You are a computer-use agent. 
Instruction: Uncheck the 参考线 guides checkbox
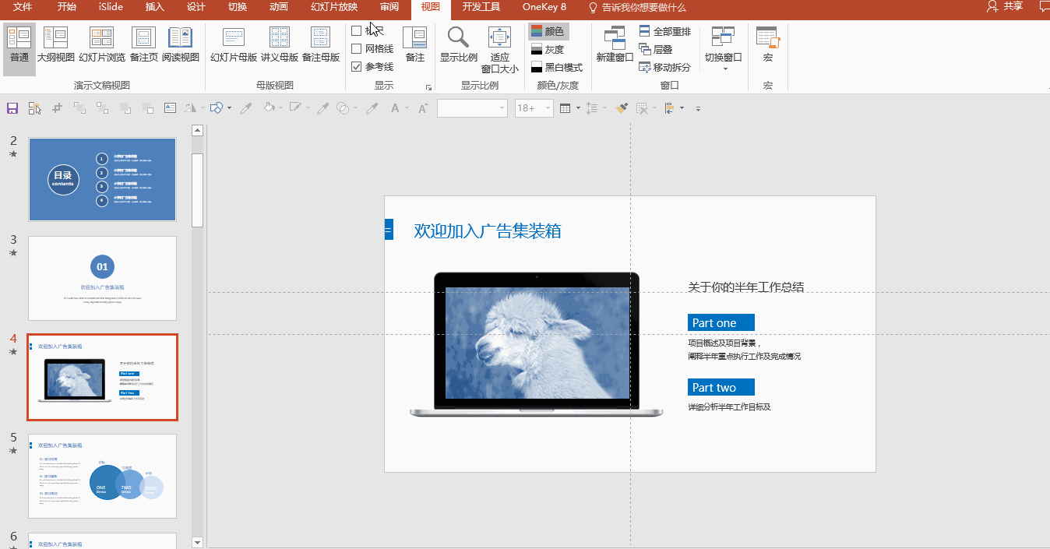click(357, 67)
